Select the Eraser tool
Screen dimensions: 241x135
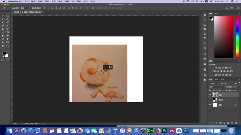[x=3, y=32]
